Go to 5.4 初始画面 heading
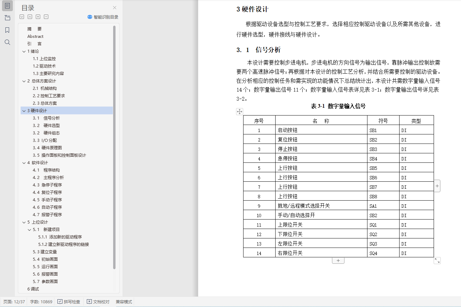Screen dimensions: 461x307 45,259
